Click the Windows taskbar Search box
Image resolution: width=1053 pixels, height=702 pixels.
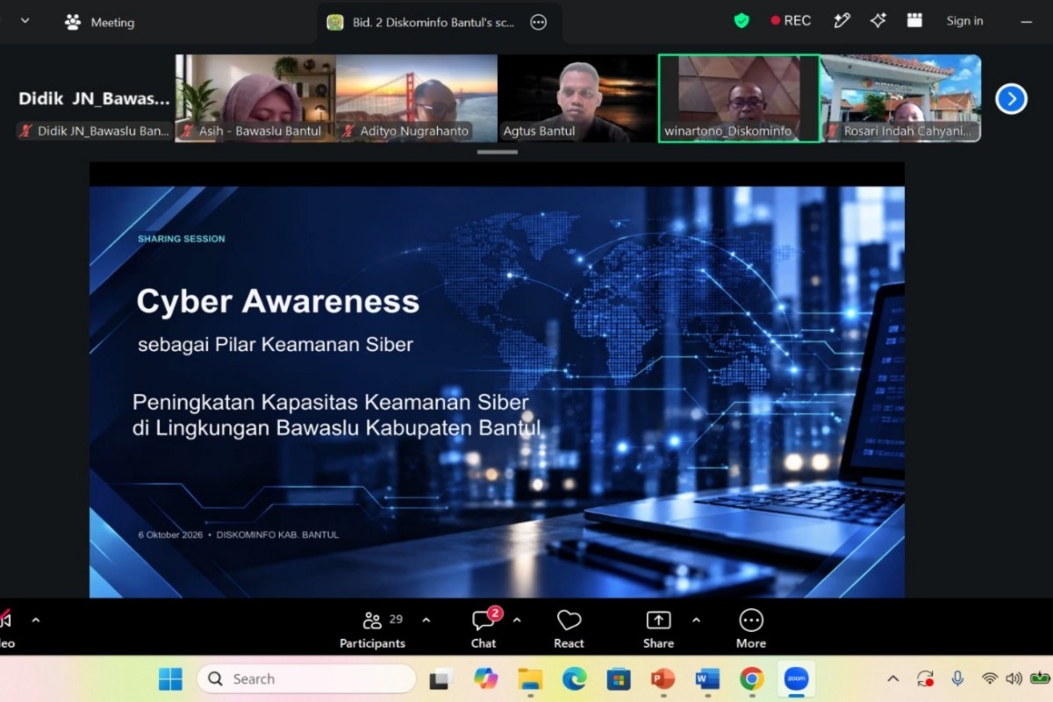[x=306, y=678]
